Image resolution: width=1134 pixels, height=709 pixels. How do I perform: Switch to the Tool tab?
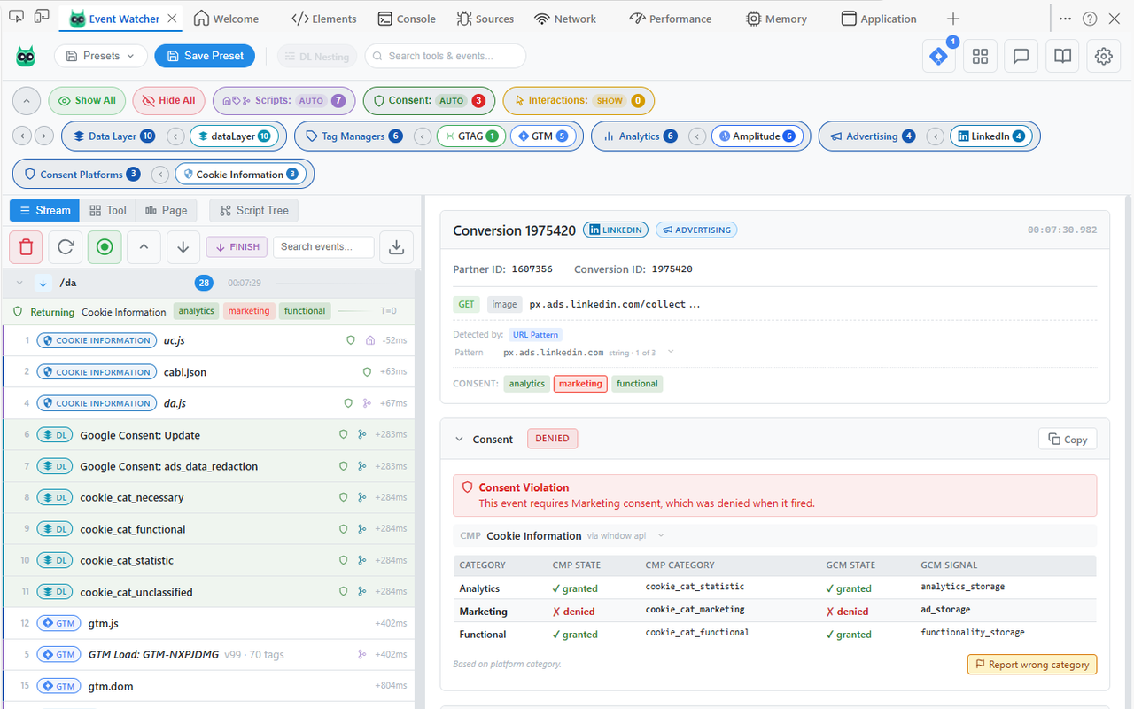pyautogui.click(x=108, y=210)
